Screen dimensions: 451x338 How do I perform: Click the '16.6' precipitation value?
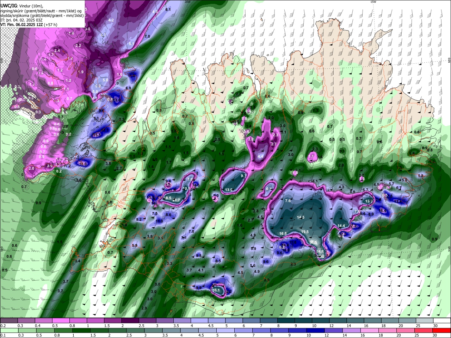tap(83, 164)
